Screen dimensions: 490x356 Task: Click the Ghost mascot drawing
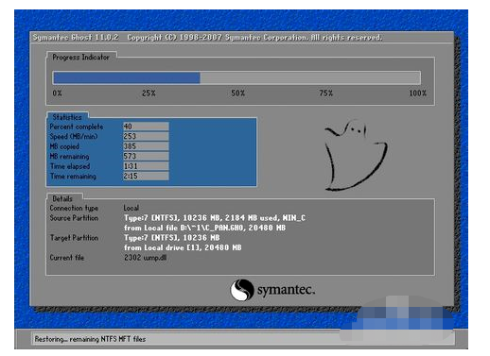pyautogui.click(x=356, y=155)
